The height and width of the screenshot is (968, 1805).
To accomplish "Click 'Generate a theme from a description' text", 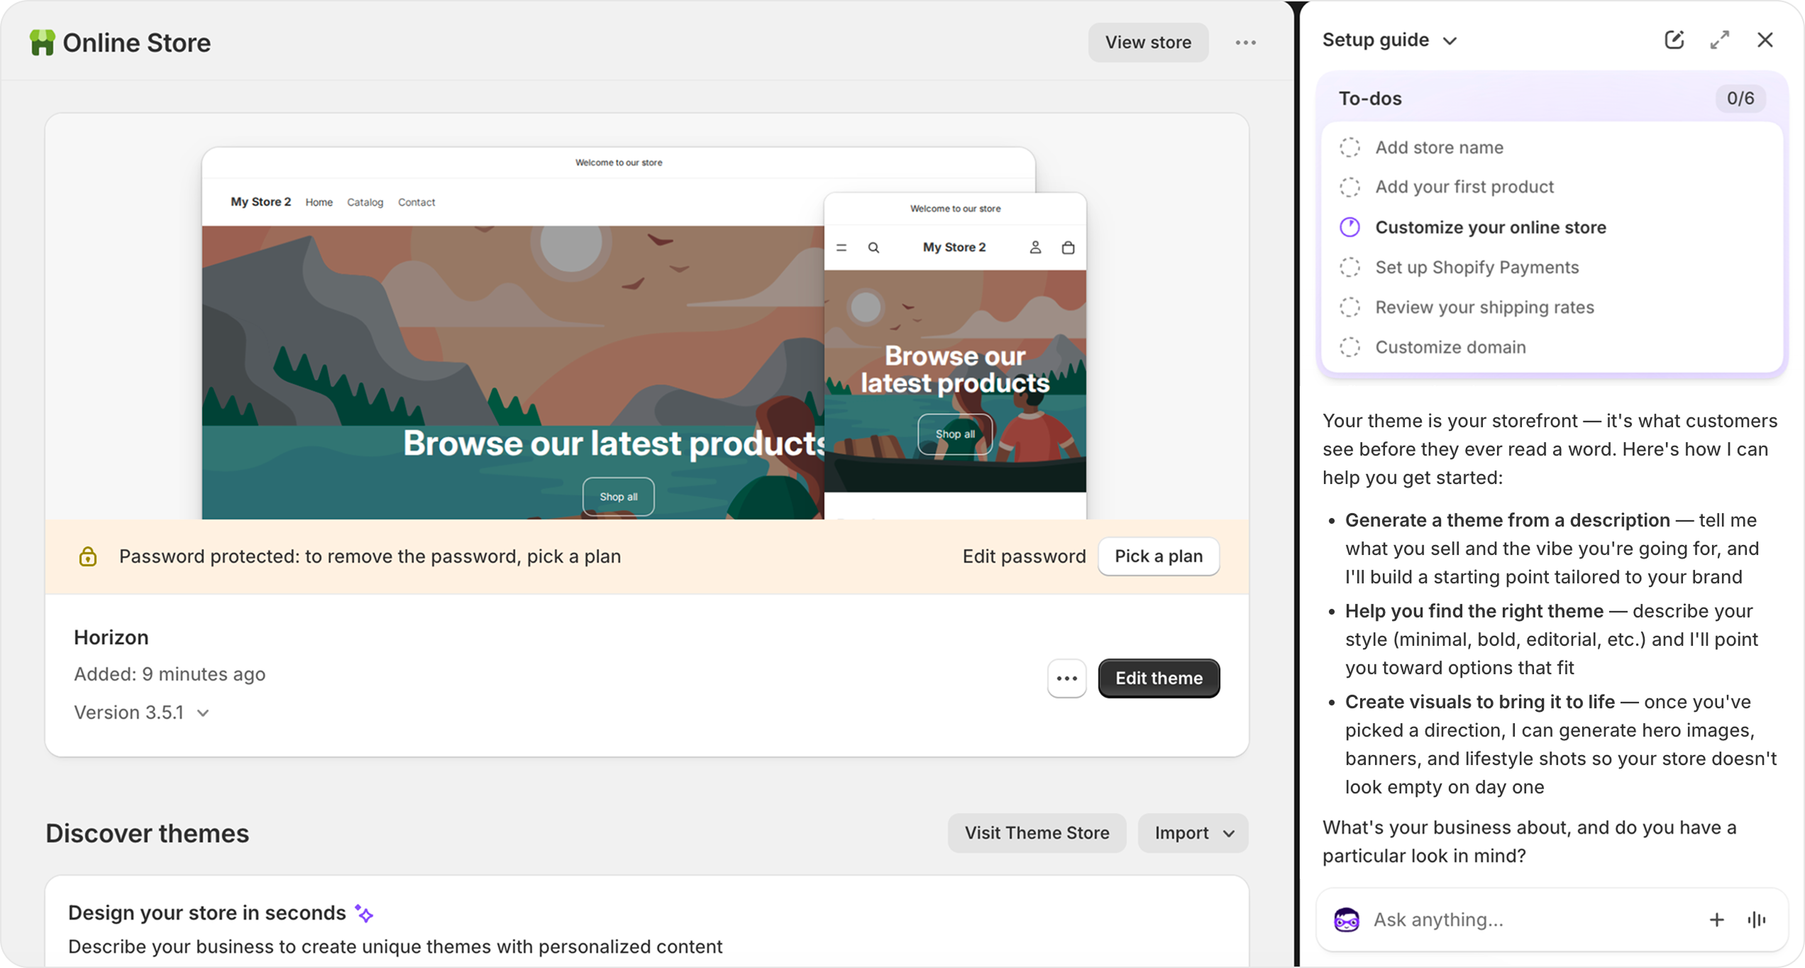I will pyautogui.click(x=1507, y=520).
